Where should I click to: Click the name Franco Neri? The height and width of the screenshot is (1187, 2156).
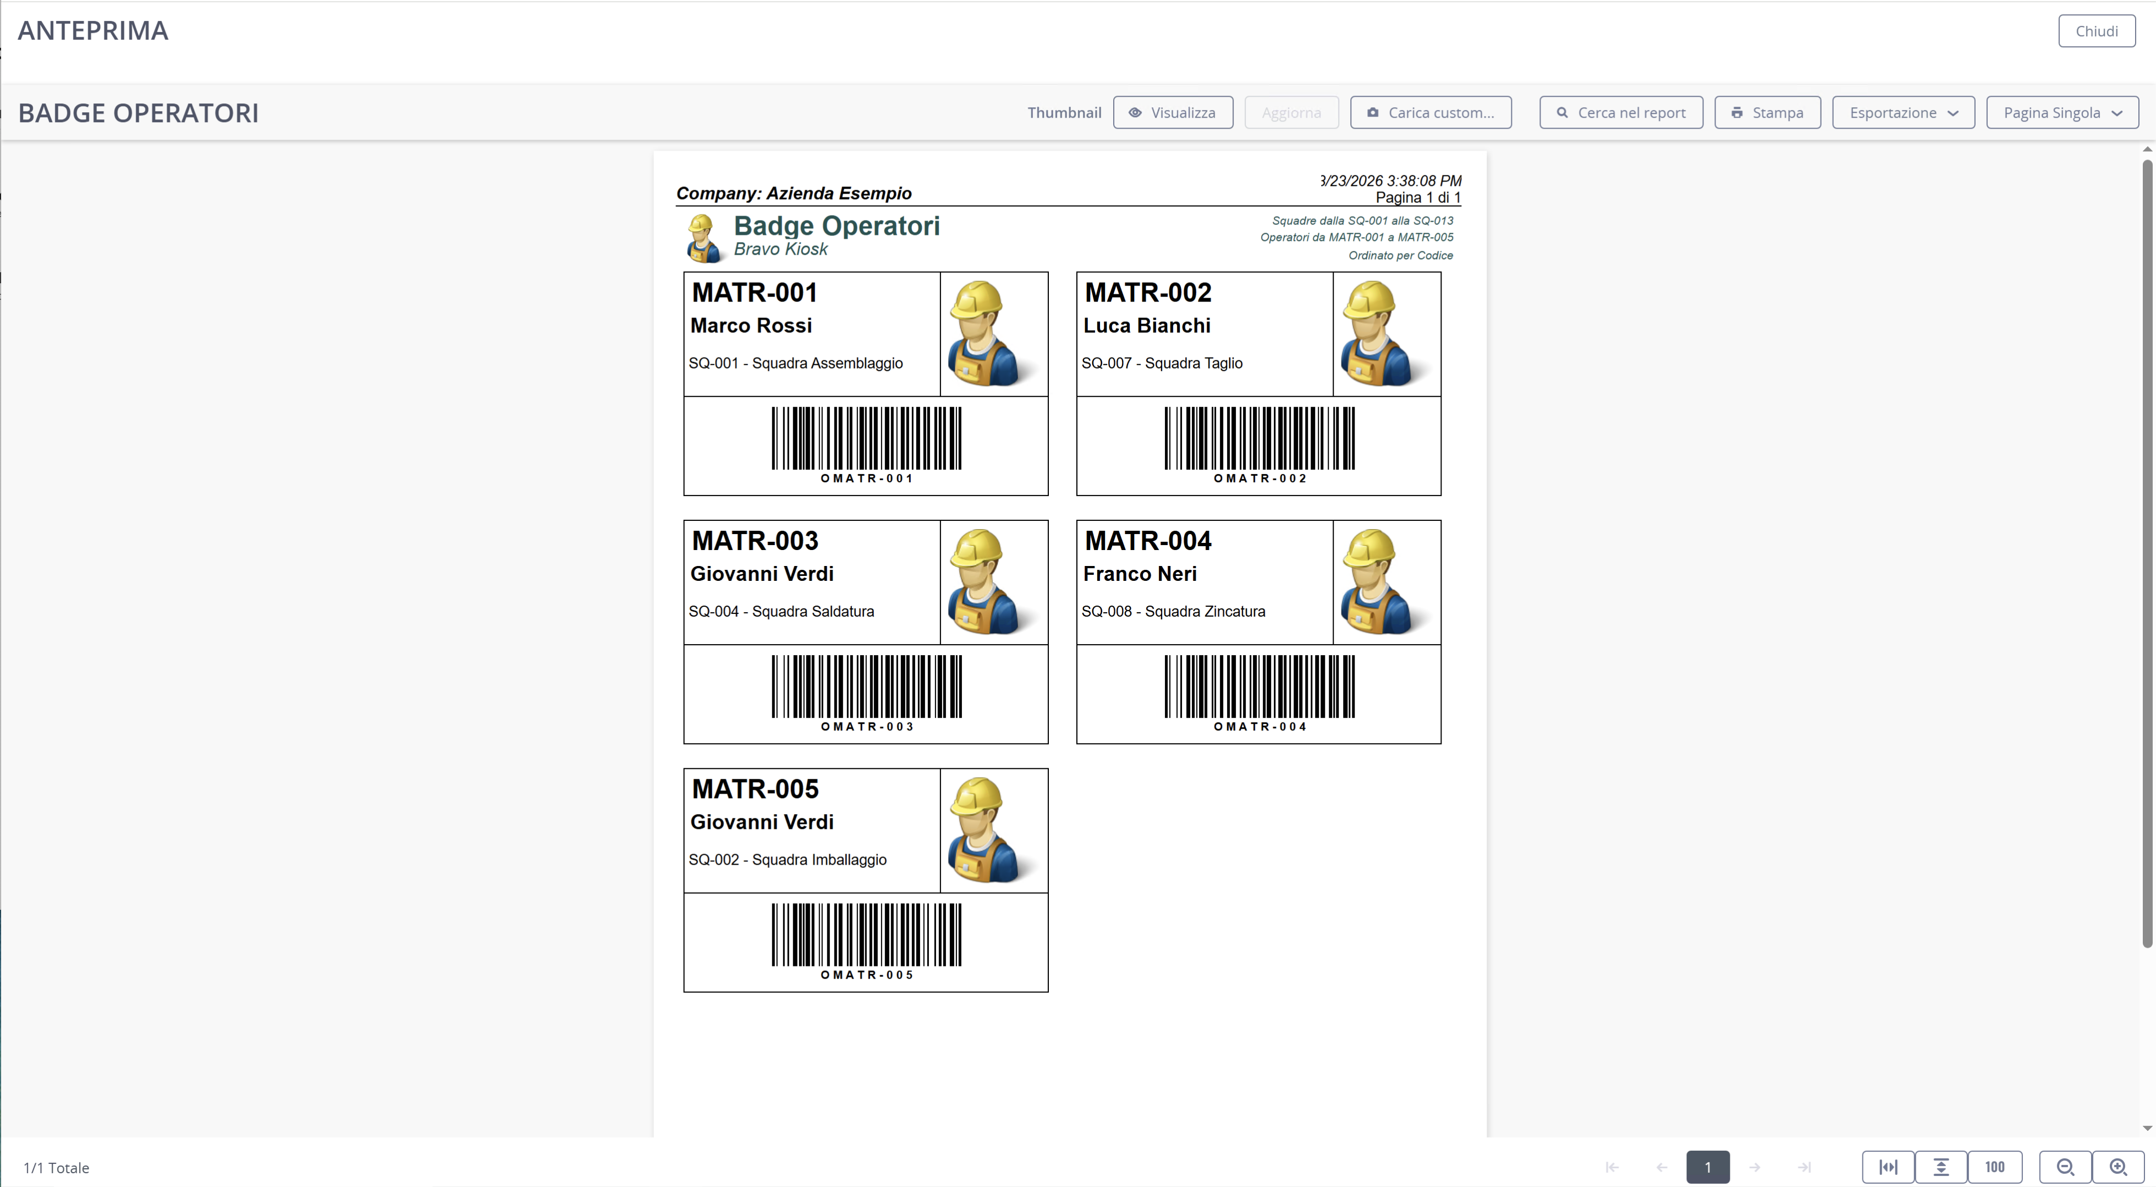(1140, 574)
